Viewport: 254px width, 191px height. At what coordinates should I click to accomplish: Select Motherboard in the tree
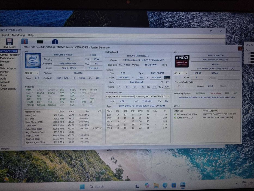pos(7,58)
